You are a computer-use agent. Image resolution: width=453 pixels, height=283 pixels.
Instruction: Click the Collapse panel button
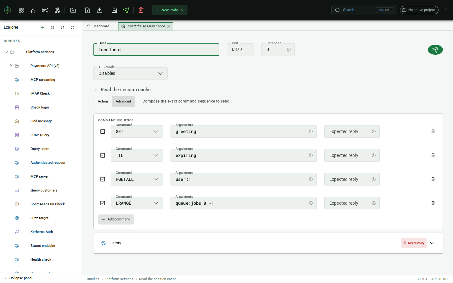(x=18, y=278)
